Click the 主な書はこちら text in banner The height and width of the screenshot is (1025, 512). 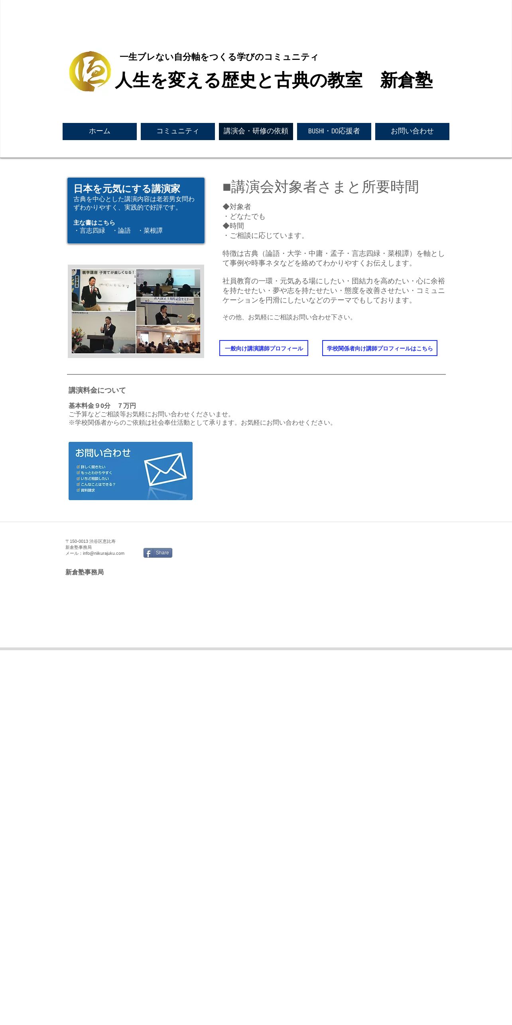coord(94,223)
